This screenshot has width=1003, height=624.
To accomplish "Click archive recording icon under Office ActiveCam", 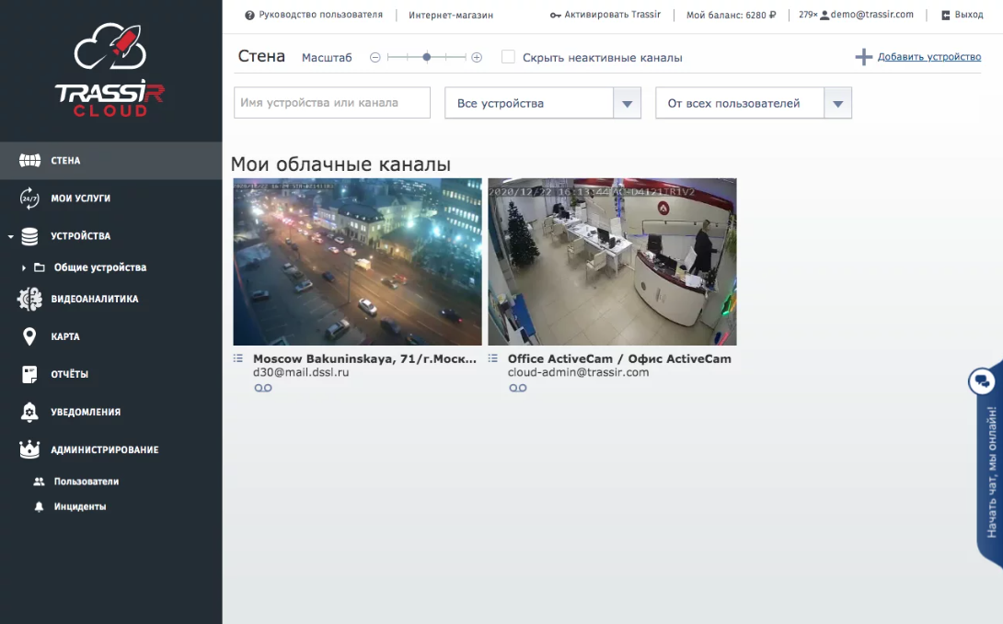I will 518,388.
